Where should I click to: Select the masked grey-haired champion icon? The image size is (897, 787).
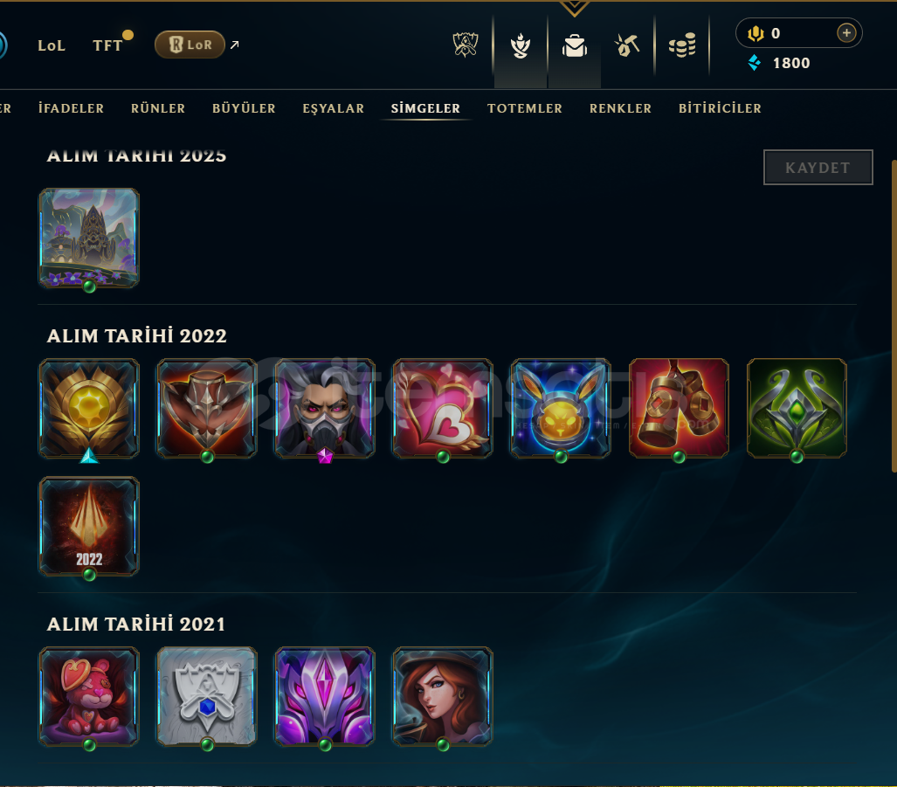[x=325, y=409]
